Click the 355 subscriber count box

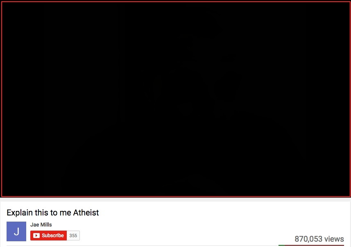(x=73, y=236)
